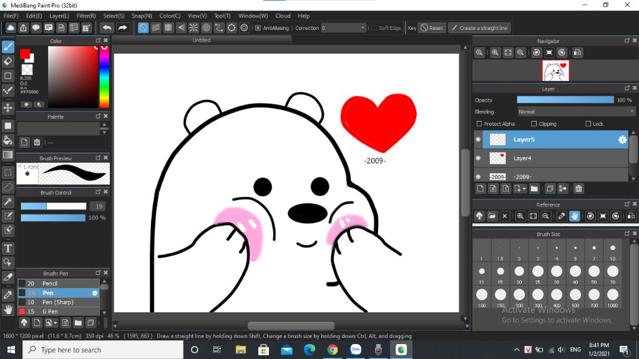
Task: Select the Bucket fill tool
Action: pyautogui.click(x=8, y=140)
